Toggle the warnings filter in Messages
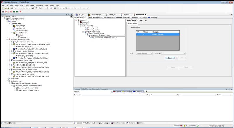Image resolution: width=234 pixels, height=128 pixels. [x=127, y=92]
